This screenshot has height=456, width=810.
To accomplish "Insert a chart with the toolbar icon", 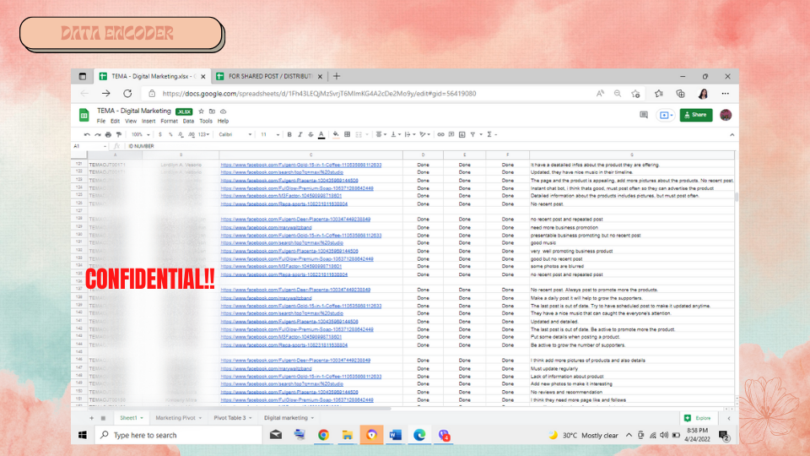I will point(462,134).
